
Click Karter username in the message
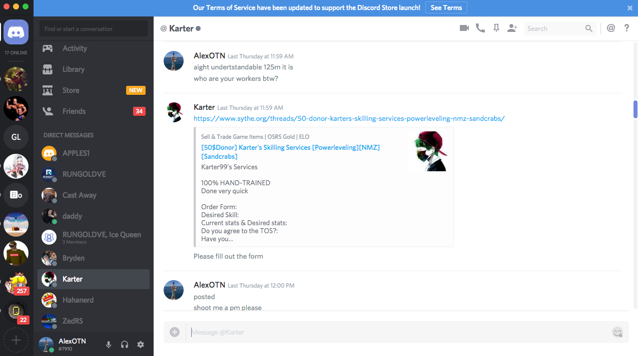click(204, 107)
